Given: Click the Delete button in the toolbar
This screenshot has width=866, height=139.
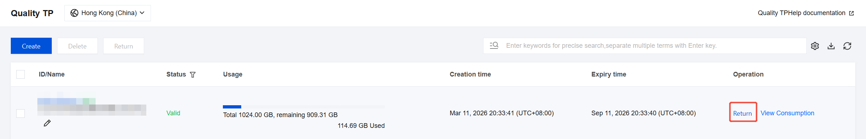Looking at the screenshot, I should pyautogui.click(x=77, y=46).
